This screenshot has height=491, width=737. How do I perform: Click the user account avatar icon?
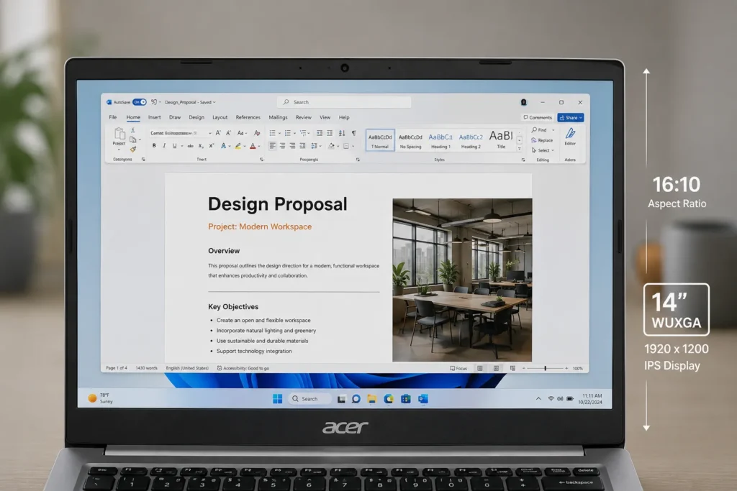pyautogui.click(x=524, y=102)
